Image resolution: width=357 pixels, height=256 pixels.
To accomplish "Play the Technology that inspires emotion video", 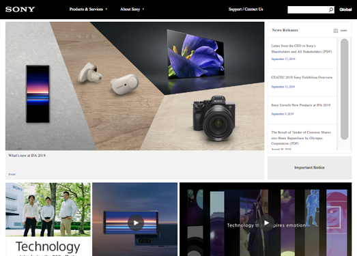I will pos(266,223).
